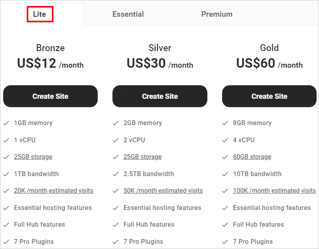This screenshot has width=319, height=249.
Task: Open the 20K /month estimated visits link
Action: [53, 191]
